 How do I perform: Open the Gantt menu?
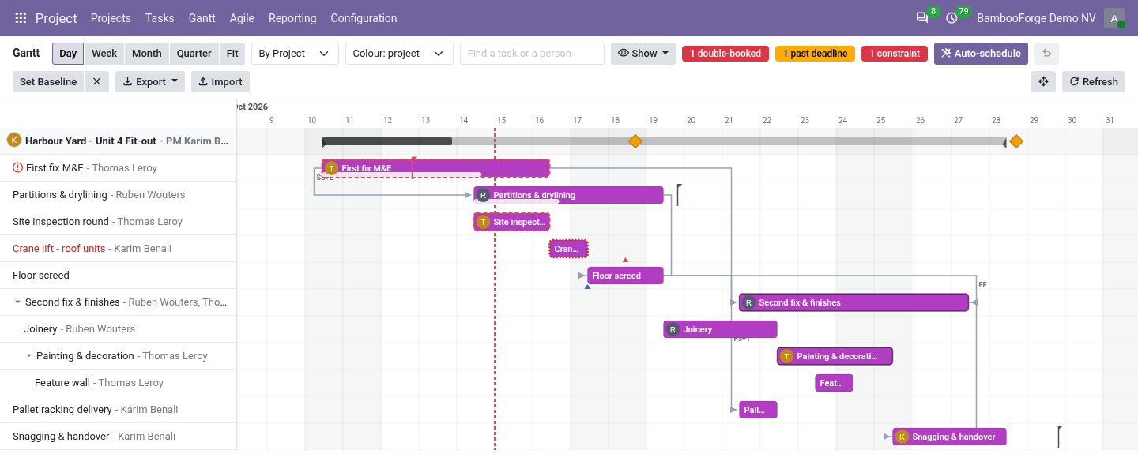pyautogui.click(x=202, y=18)
